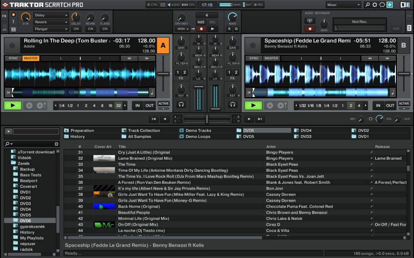The width and height of the screenshot is (414, 258).
Task: Show larger Deck A loop sizes arrow
Action: pos(125,106)
